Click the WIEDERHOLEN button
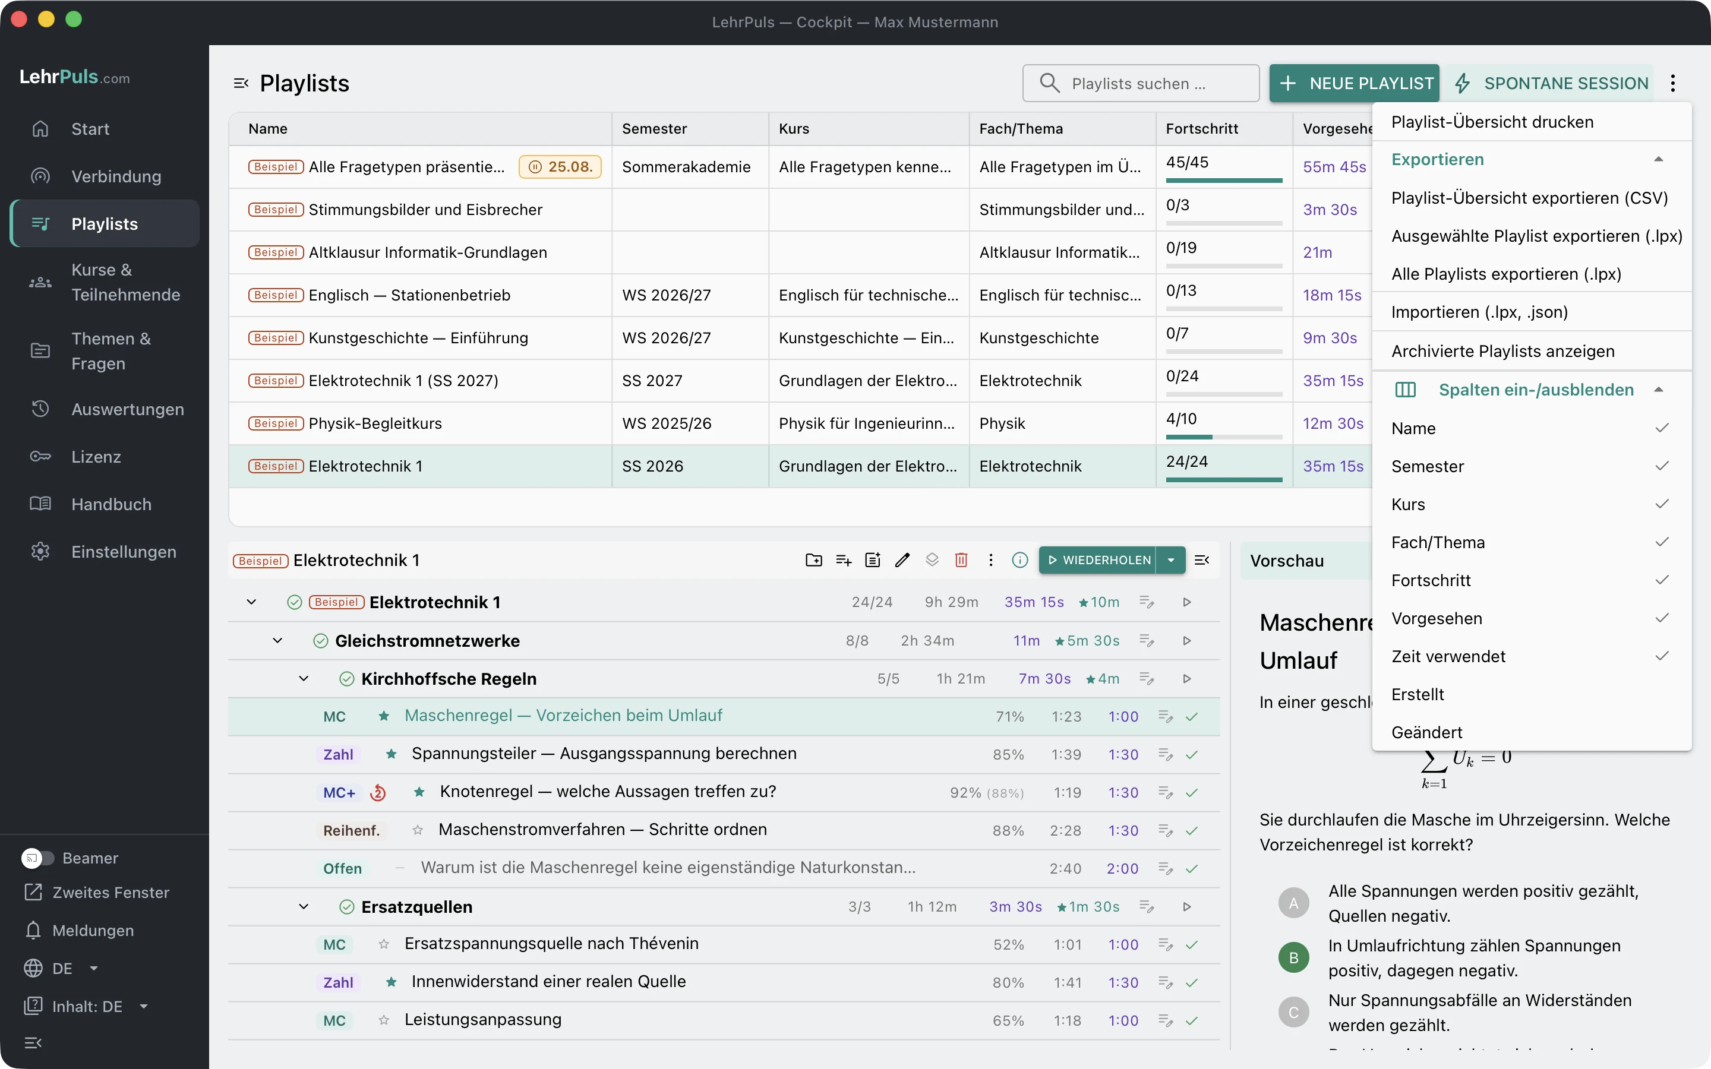Screen dimensions: 1711x1069 tap(1097, 560)
